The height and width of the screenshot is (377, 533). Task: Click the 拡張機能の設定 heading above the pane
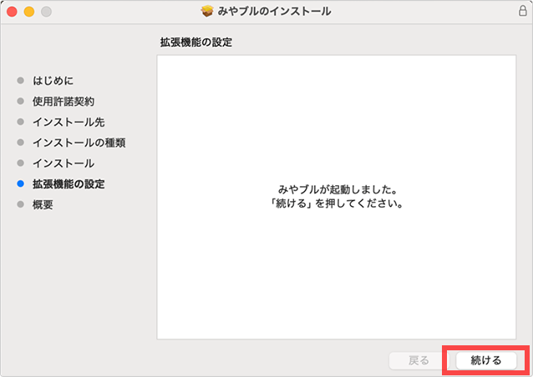[x=195, y=42]
